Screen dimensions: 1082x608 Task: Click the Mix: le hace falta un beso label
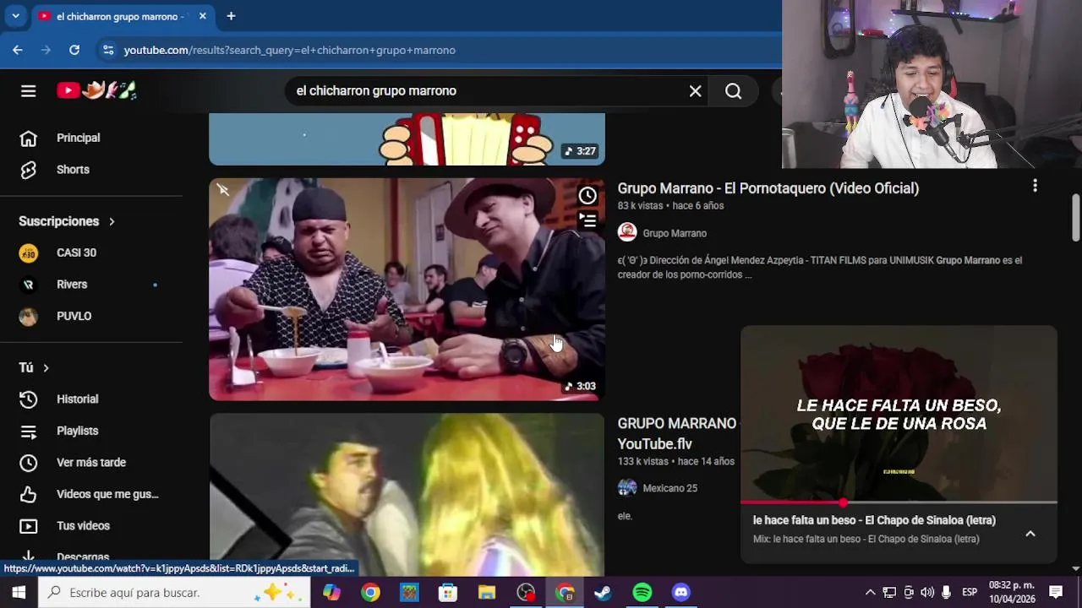coord(866,539)
